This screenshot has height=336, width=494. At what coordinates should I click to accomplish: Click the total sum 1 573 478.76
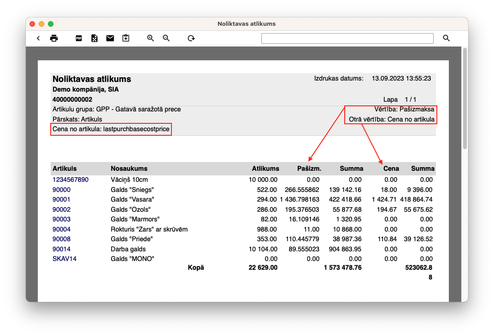tap(343, 268)
